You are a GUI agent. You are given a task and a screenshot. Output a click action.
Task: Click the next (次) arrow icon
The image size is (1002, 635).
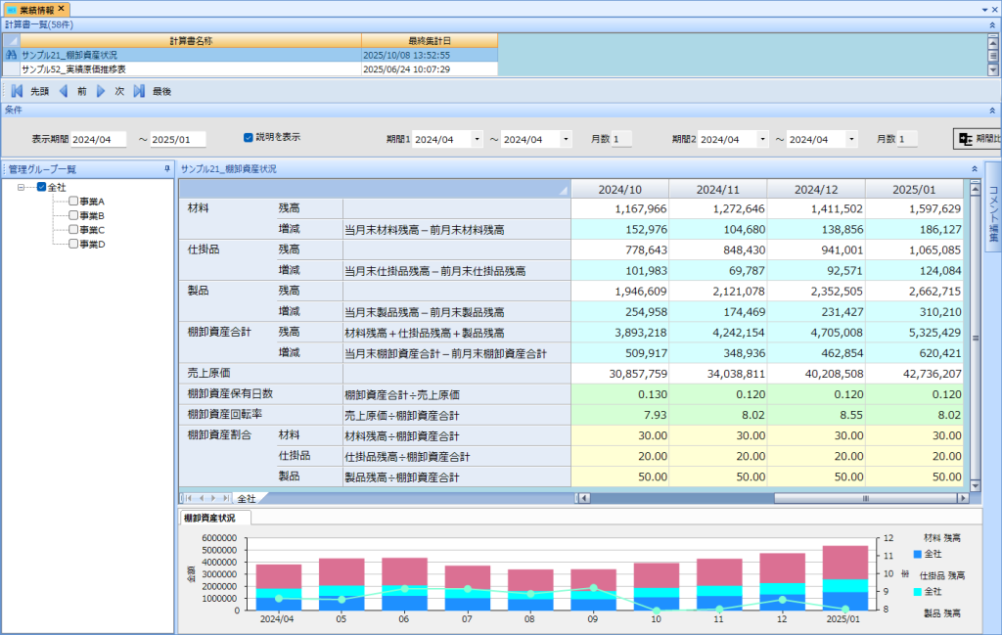click(100, 91)
